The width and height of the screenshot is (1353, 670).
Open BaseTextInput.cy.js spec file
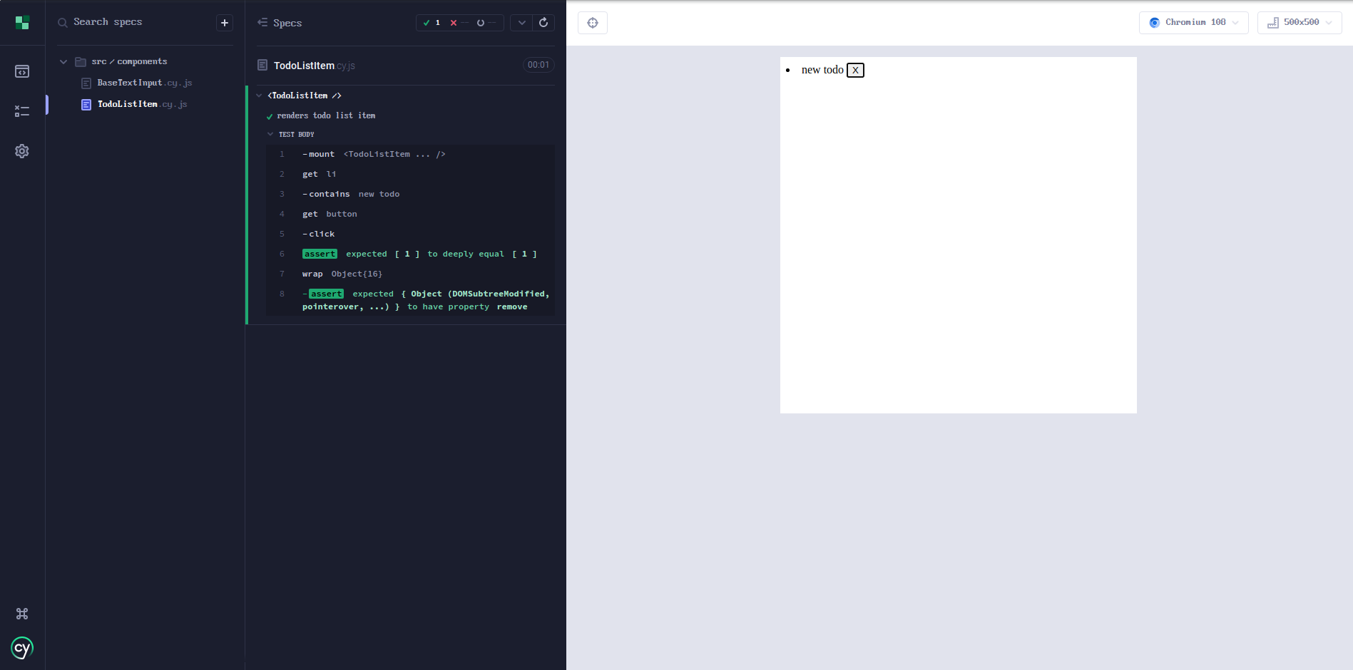(x=144, y=83)
